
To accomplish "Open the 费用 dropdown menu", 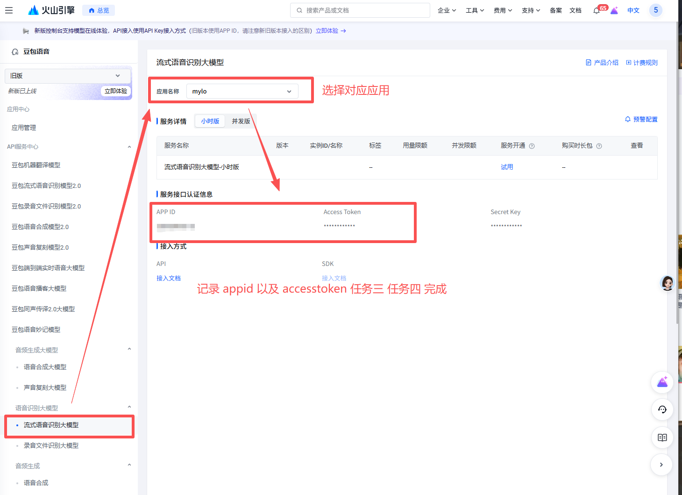I will (x=503, y=10).
